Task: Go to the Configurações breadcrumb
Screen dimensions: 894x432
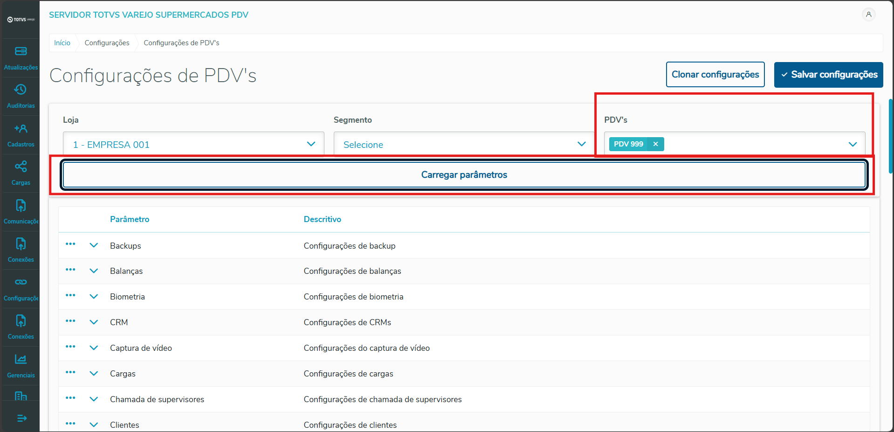Action: [107, 43]
